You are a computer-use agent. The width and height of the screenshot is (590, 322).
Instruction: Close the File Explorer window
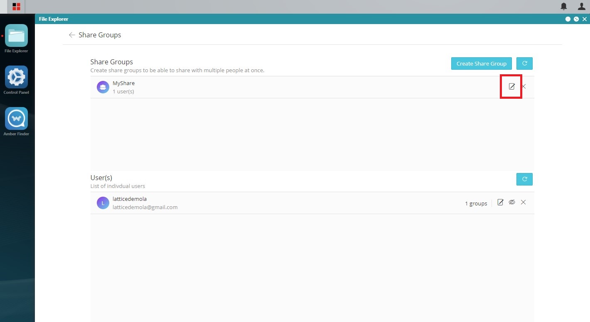585,19
